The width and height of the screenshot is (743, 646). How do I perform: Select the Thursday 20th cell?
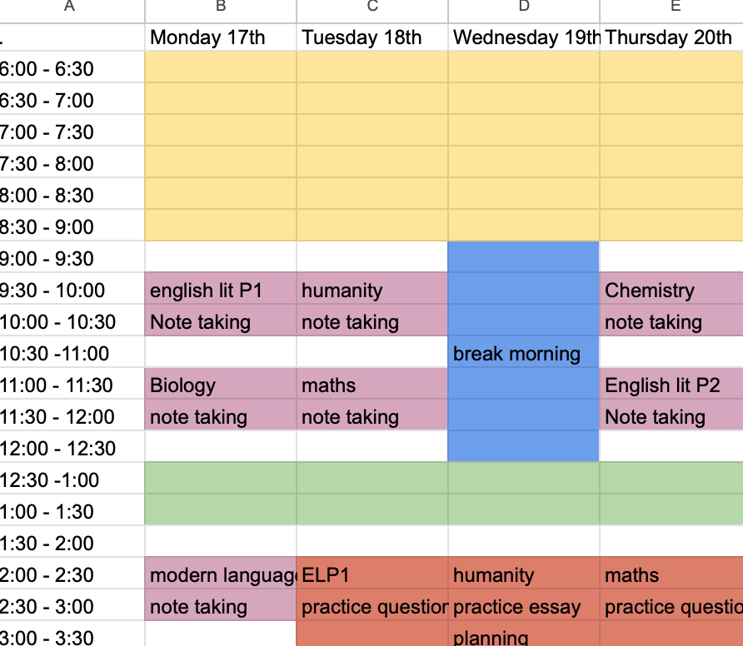pos(671,37)
